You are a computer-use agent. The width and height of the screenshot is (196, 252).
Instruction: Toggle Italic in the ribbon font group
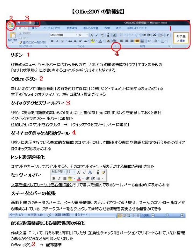pos(57,41)
